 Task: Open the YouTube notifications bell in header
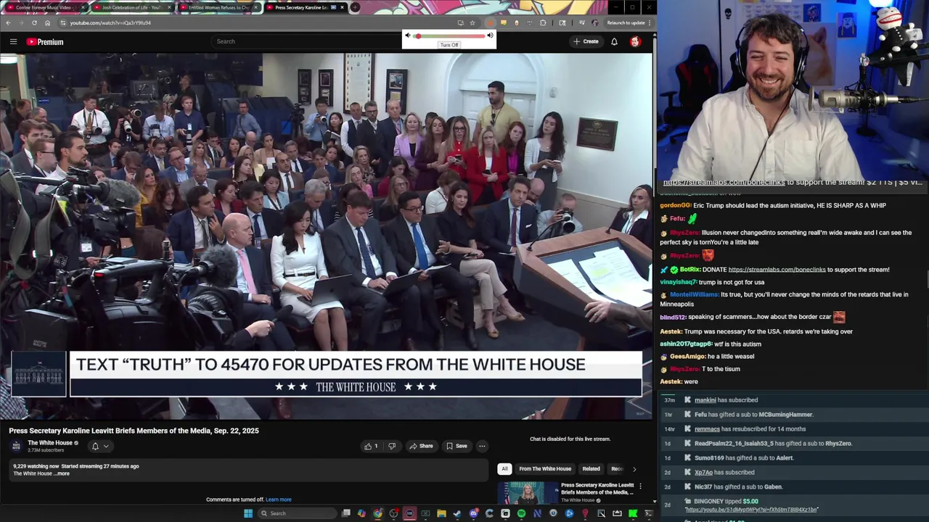pos(614,41)
